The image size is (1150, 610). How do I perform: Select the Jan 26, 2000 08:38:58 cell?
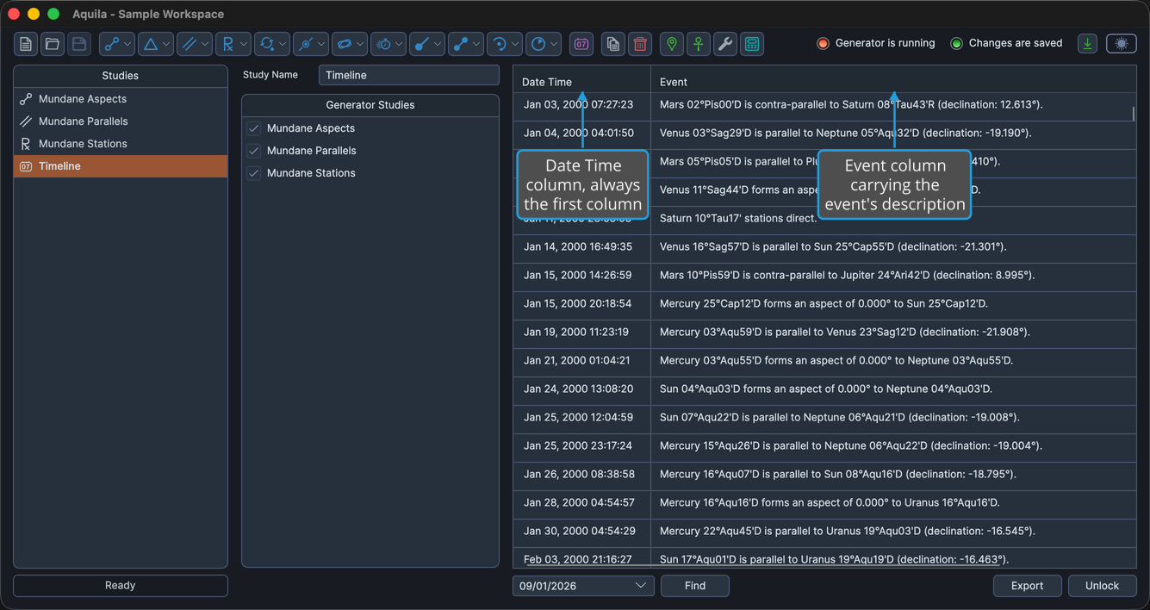pyautogui.click(x=581, y=475)
